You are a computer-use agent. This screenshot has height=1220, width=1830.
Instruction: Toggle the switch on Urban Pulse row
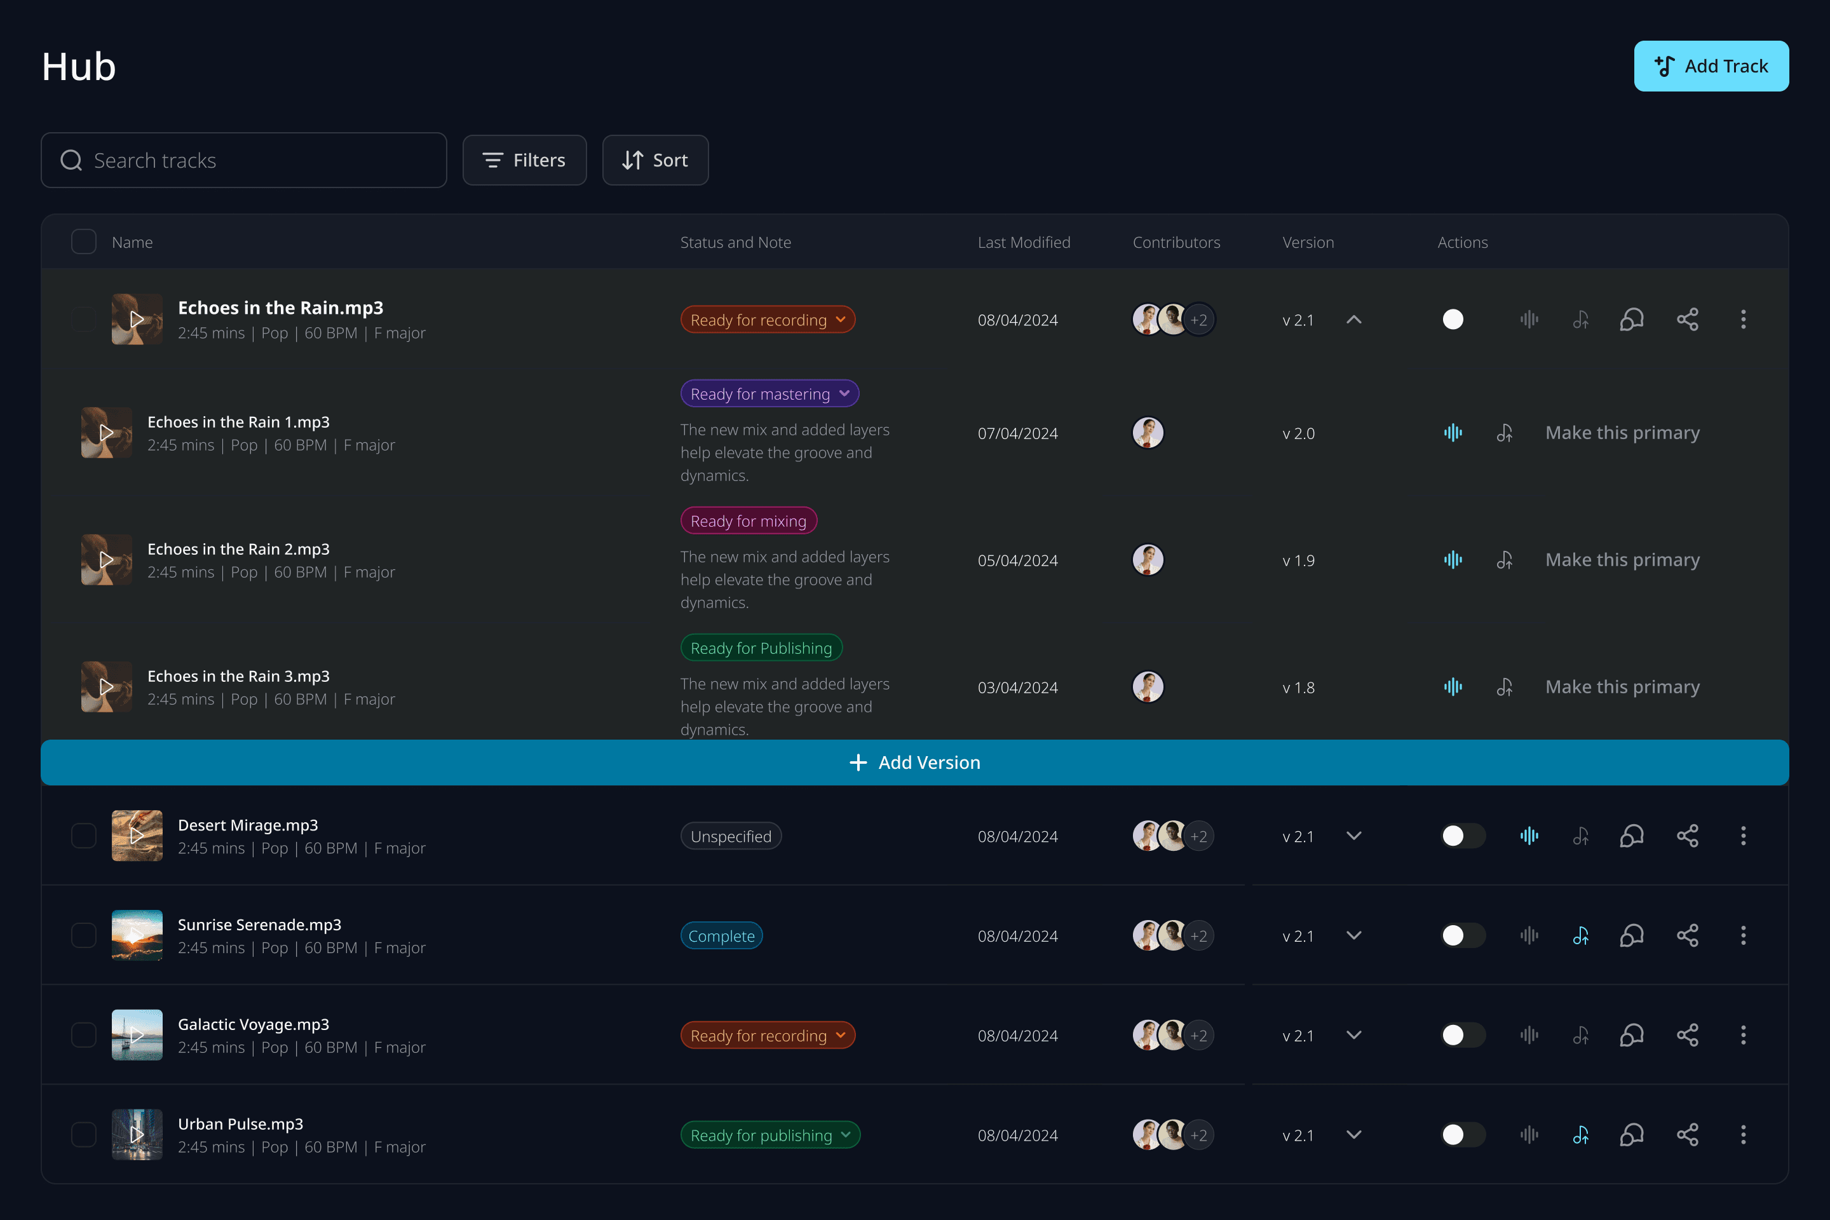pyautogui.click(x=1462, y=1134)
